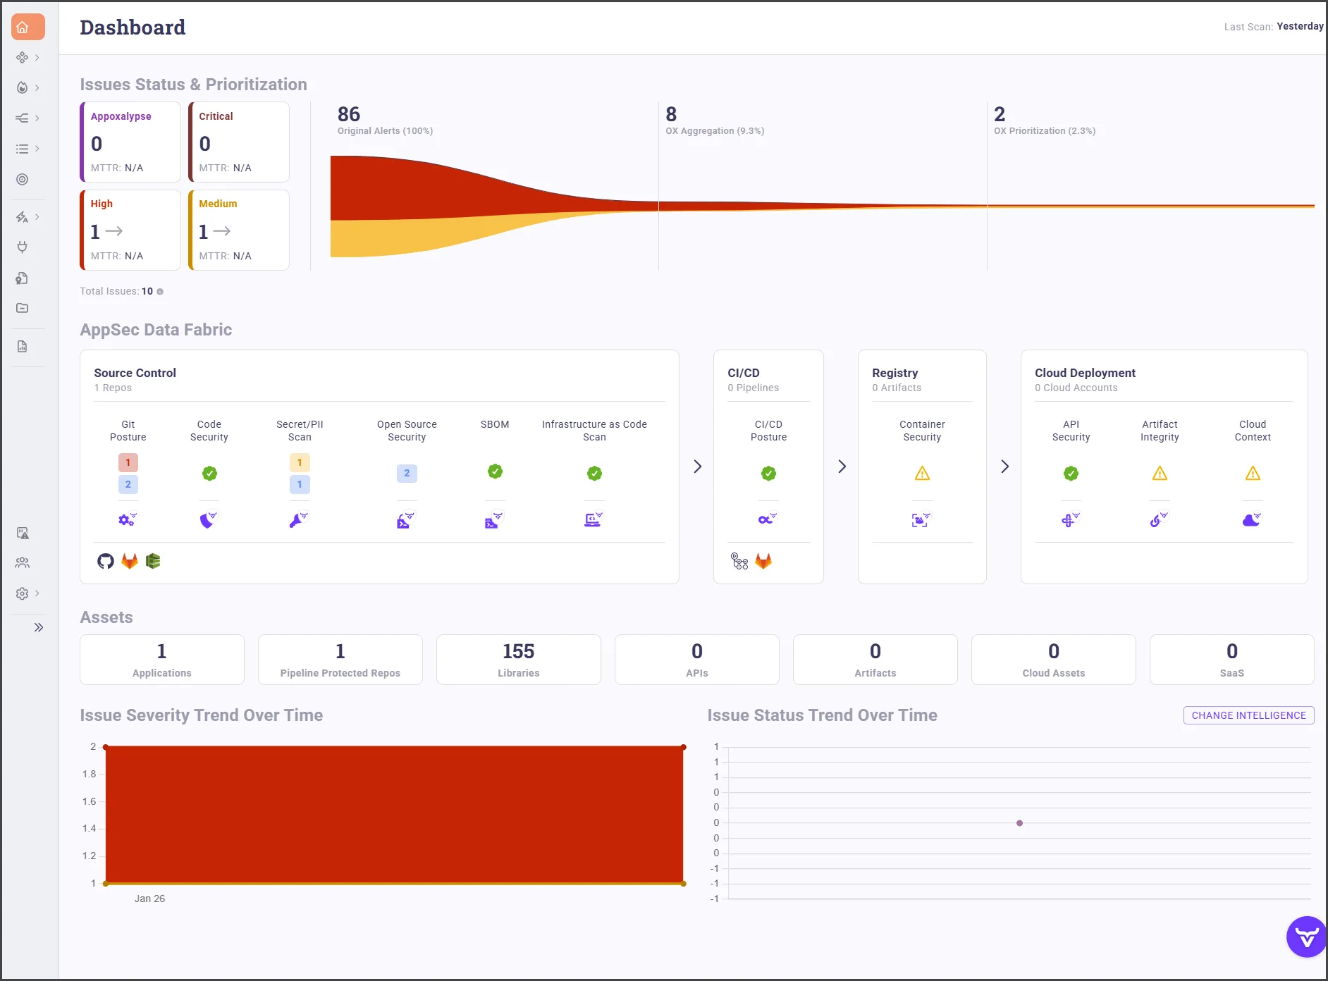Viewport: 1328px width, 981px height.
Task: Click the Cloud Context warning triangle
Action: 1253,473
